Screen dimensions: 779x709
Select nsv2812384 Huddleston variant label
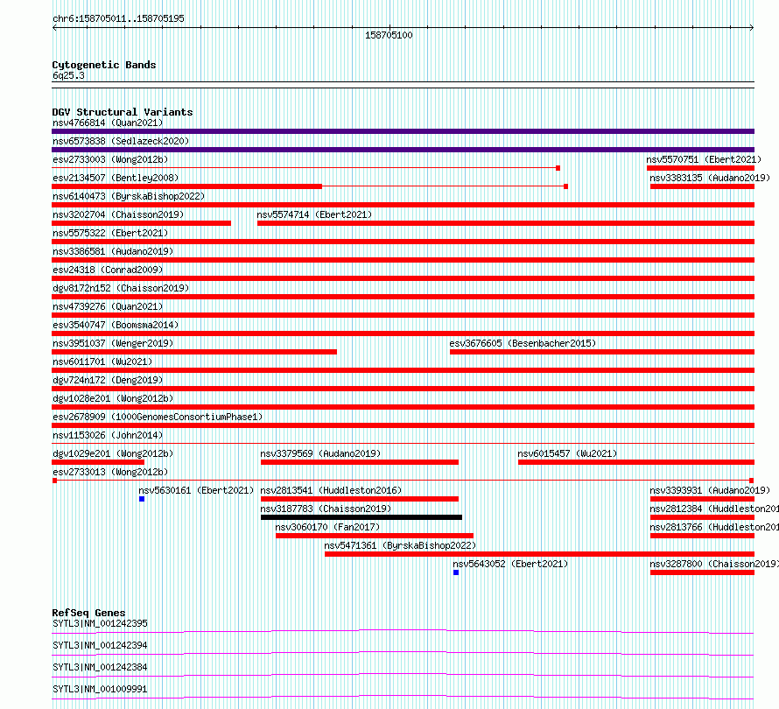point(714,509)
